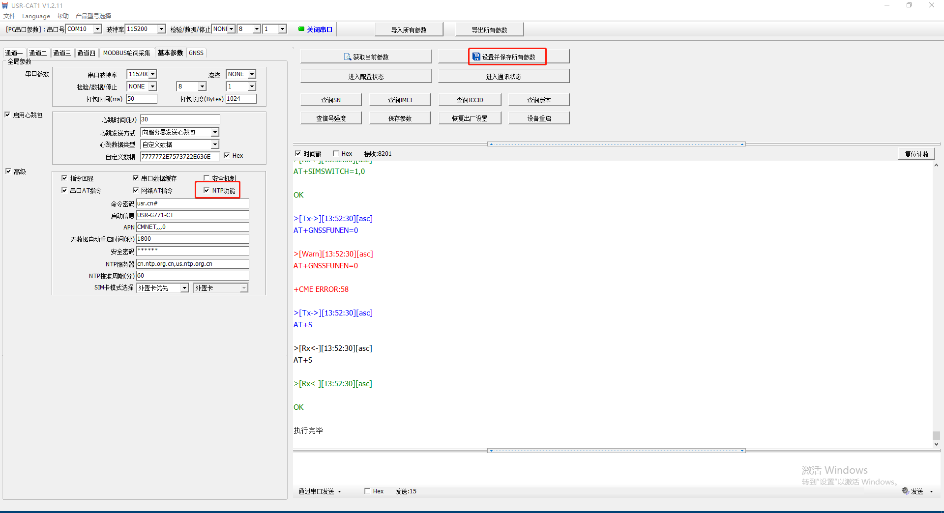The image size is (944, 513).
Task: Click the magnifier icon on 获取当前参数
Action: [348, 57]
